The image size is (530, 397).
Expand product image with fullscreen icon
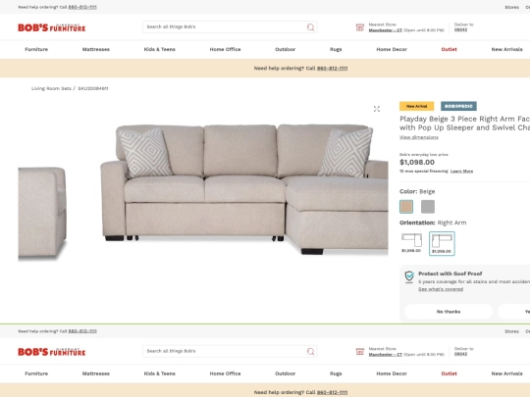click(x=377, y=109)
